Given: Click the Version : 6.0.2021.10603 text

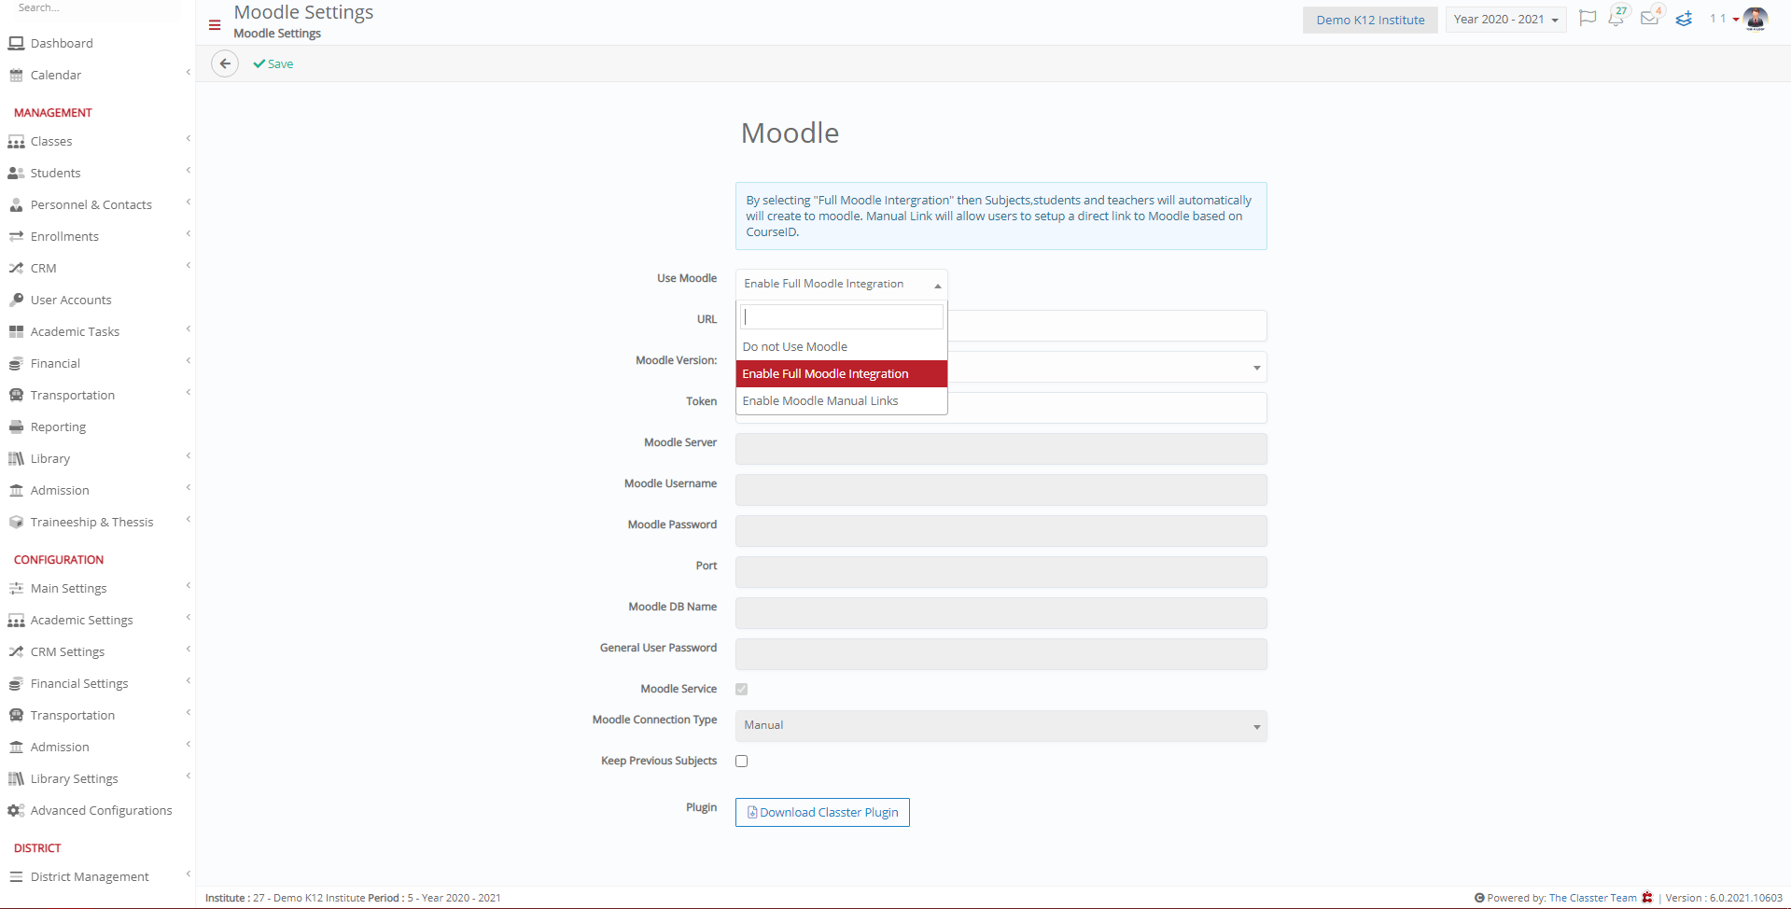Looking at the screenshot, I should (1724, 899).
